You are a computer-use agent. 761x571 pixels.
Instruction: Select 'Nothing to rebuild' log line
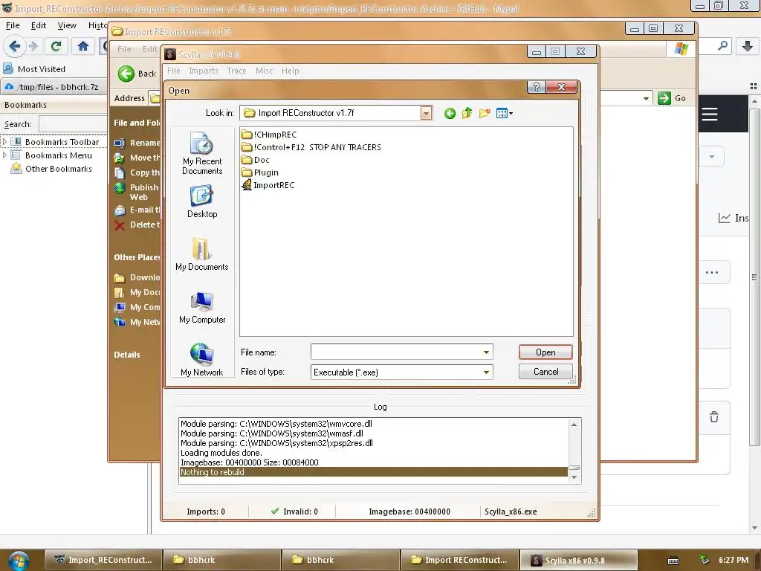[373, 472]
